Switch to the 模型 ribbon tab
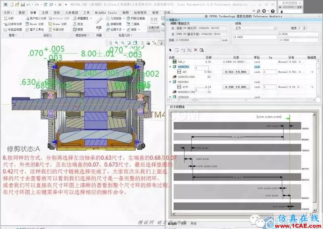 click(x=21, y=13)
